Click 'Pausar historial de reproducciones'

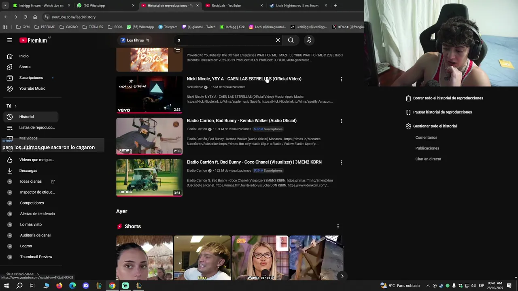click(439, 112)
